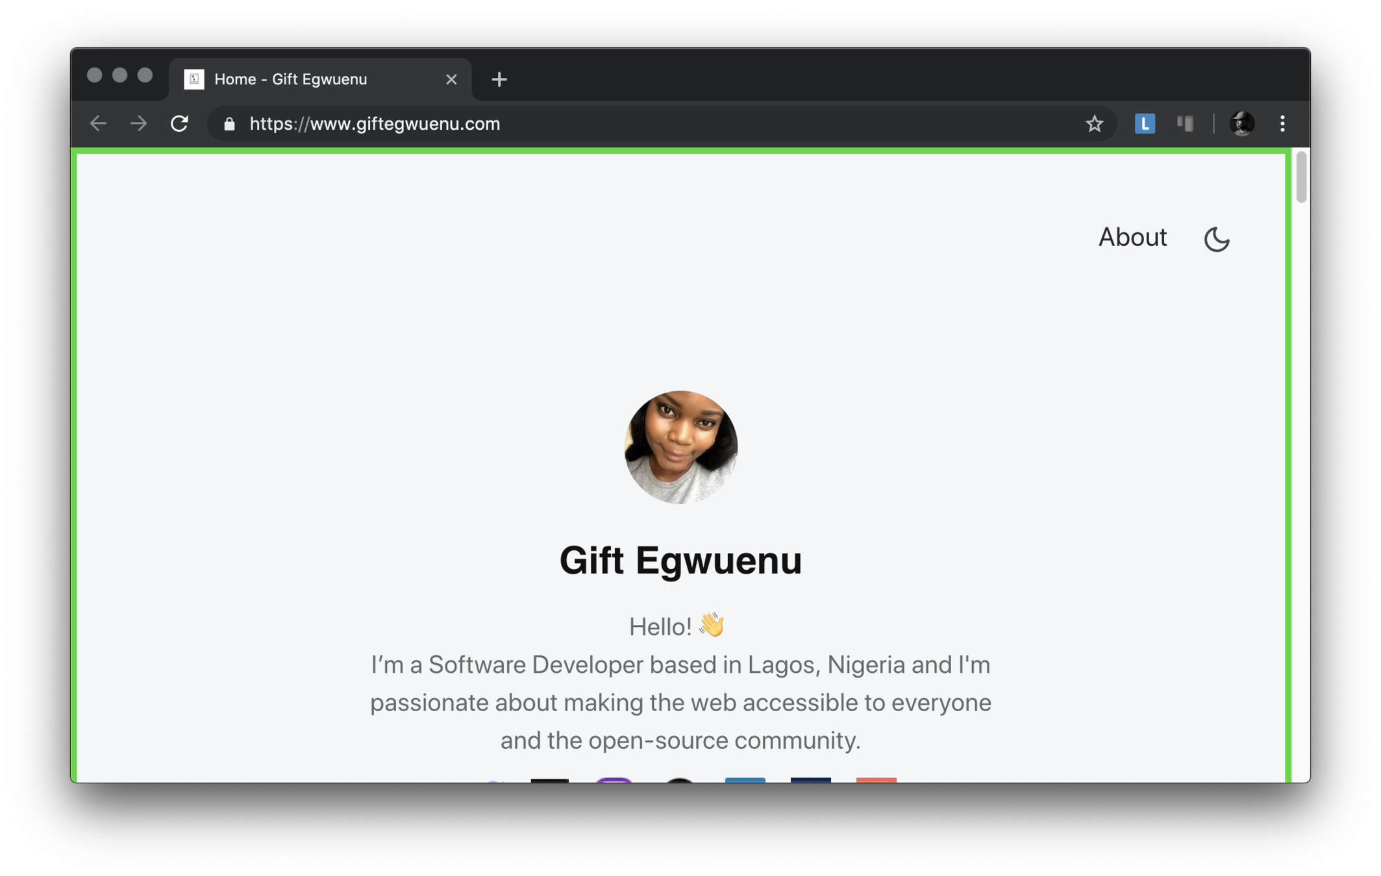The image size is (1381, 876).
Task: Minimize the browser window
Action: click(x=119, y=75)
